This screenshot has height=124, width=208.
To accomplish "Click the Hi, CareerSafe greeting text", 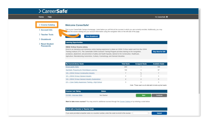I will pos(160,17).
